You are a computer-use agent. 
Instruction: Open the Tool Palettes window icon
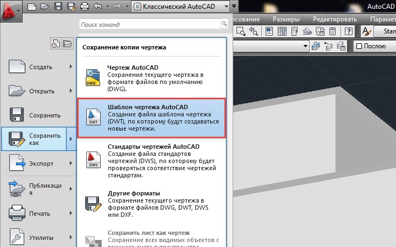[294, 31]
